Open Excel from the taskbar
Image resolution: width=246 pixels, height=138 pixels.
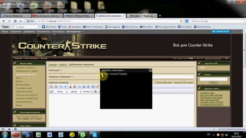pyautogui.click(x=38, y=135)
